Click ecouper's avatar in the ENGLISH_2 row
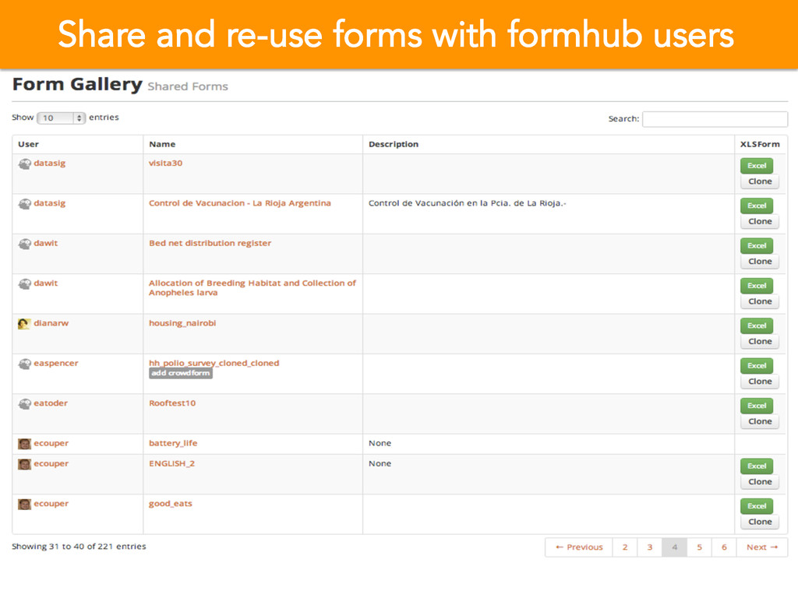 point(24,464)
